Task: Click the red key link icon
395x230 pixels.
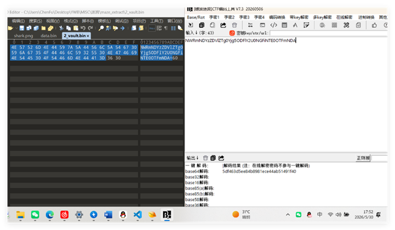Action: [x=232, y=33]
